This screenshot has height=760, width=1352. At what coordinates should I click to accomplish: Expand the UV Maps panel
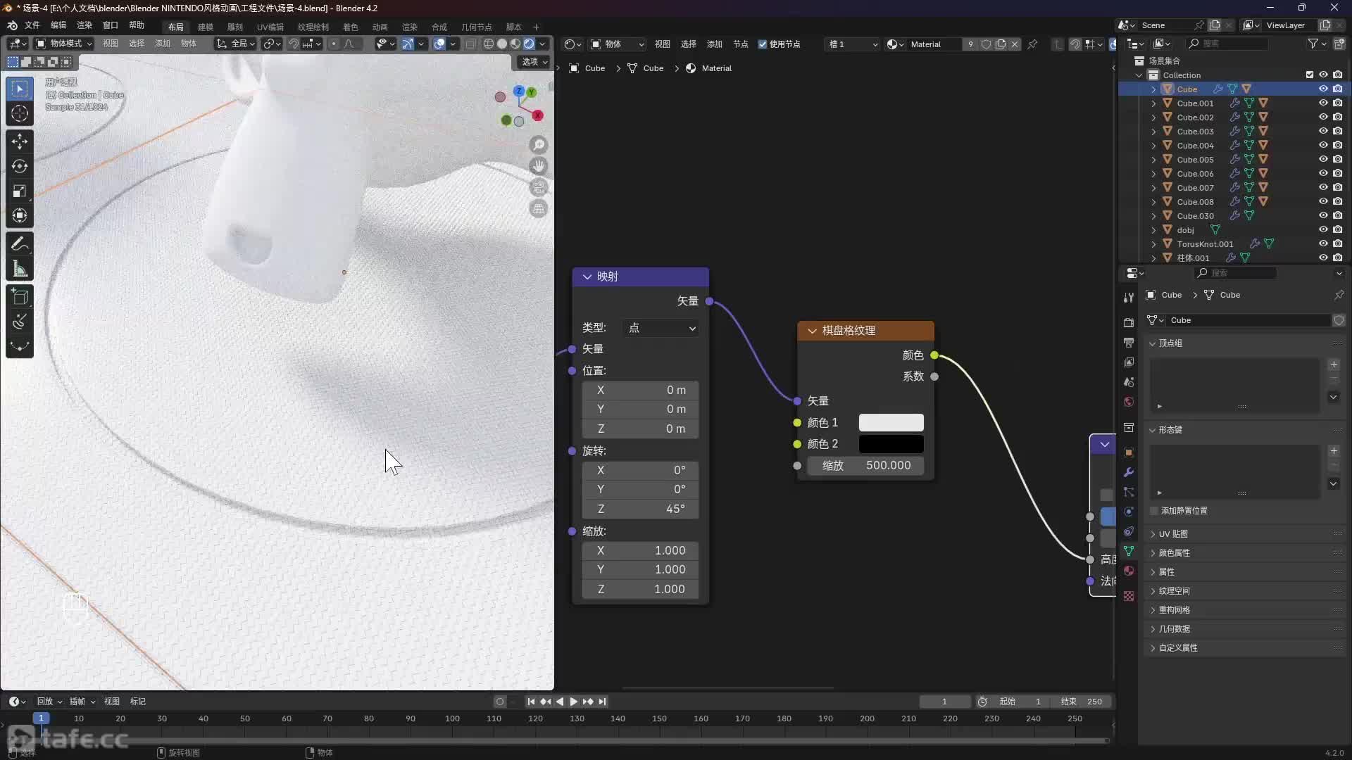click(x=1173, y=534)
